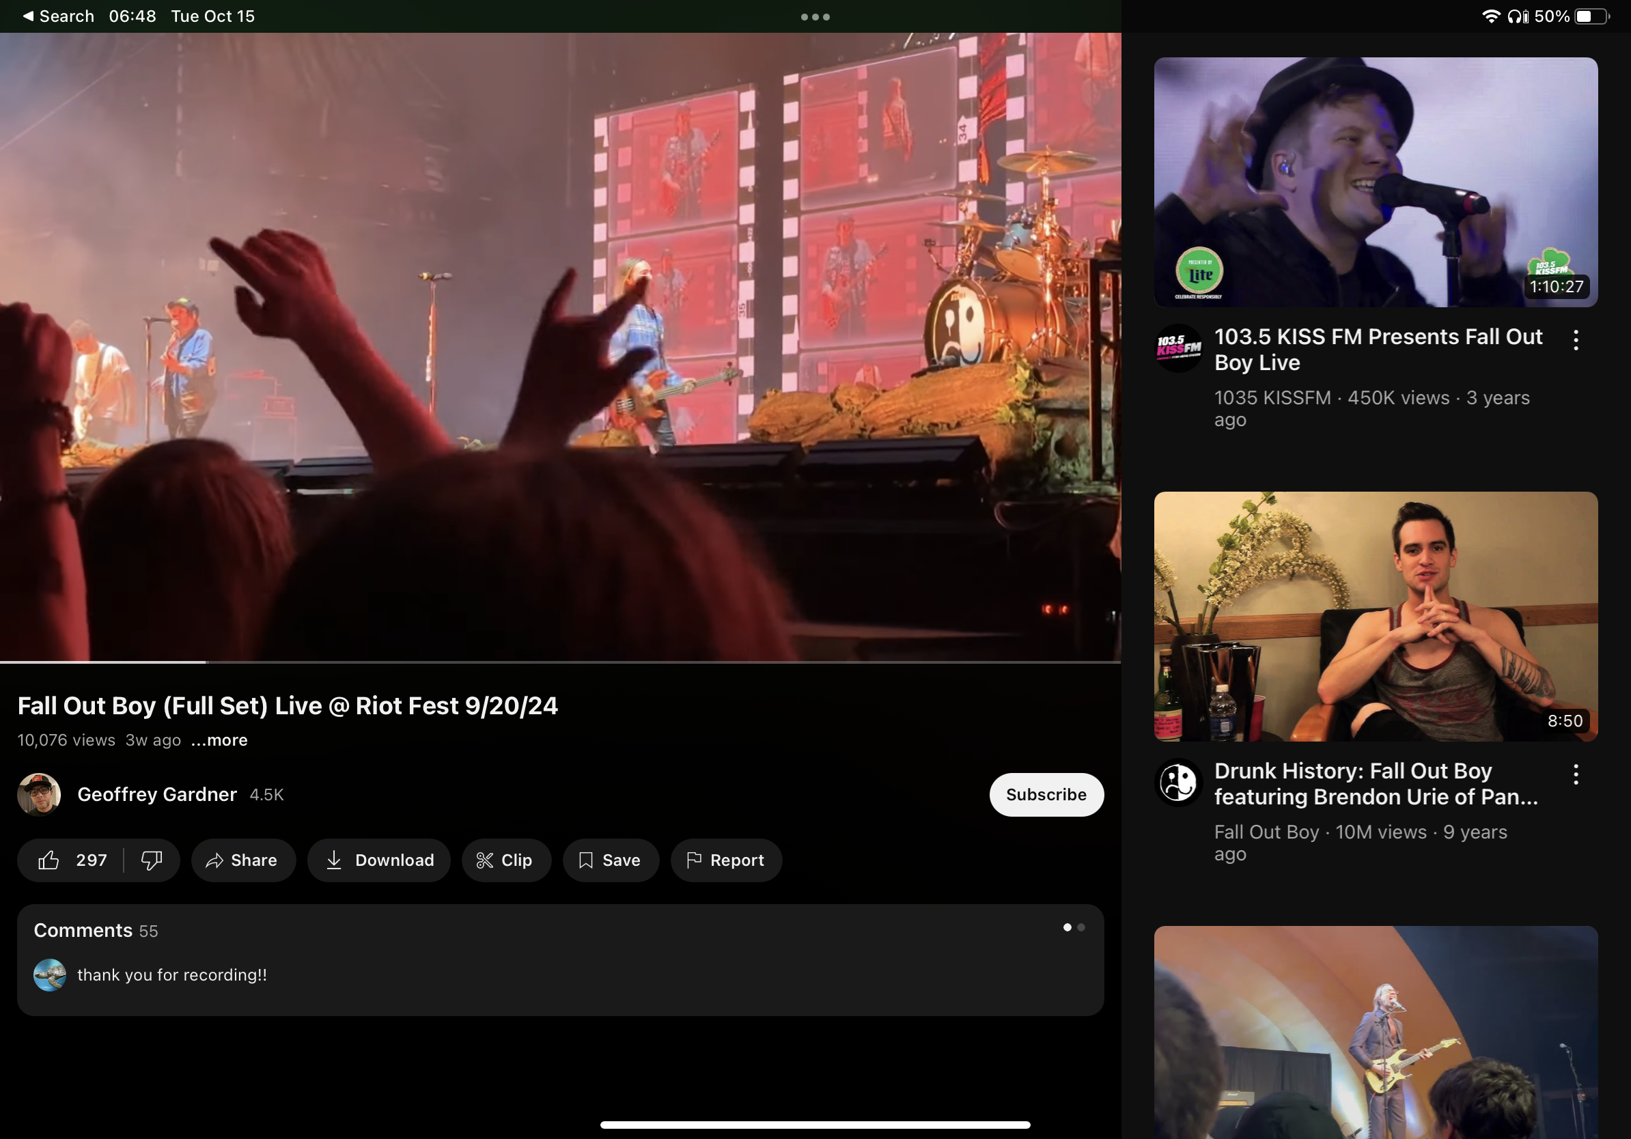Play Drunk History Brendon Urie thumbnail

click(1376, 617)
